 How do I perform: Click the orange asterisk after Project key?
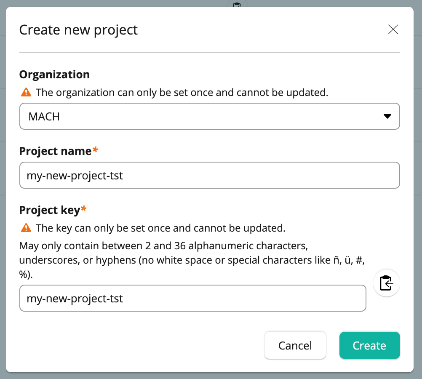84,208
